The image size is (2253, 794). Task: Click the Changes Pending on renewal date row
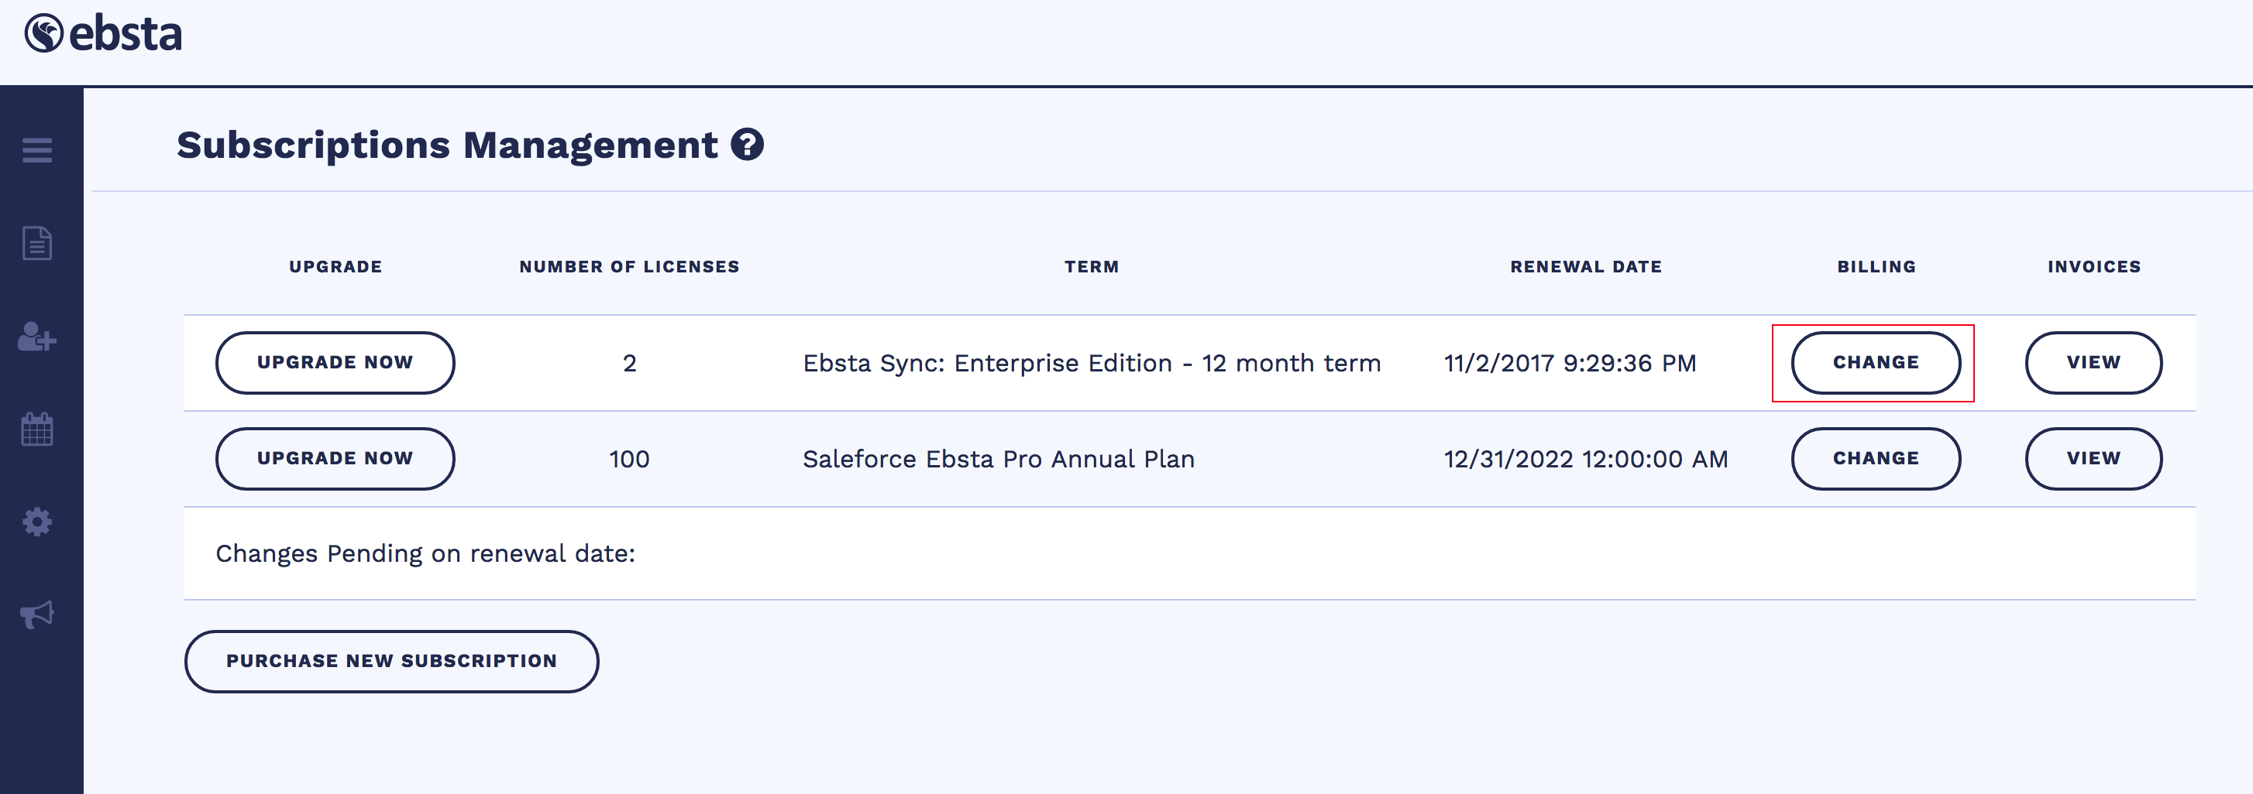click(425, 554)
